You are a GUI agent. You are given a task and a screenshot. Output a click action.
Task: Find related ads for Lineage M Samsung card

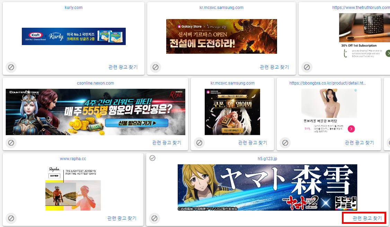[274, 67]
